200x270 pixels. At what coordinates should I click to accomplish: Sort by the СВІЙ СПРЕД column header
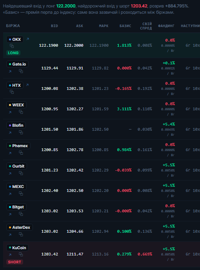(x=146, y=26)
